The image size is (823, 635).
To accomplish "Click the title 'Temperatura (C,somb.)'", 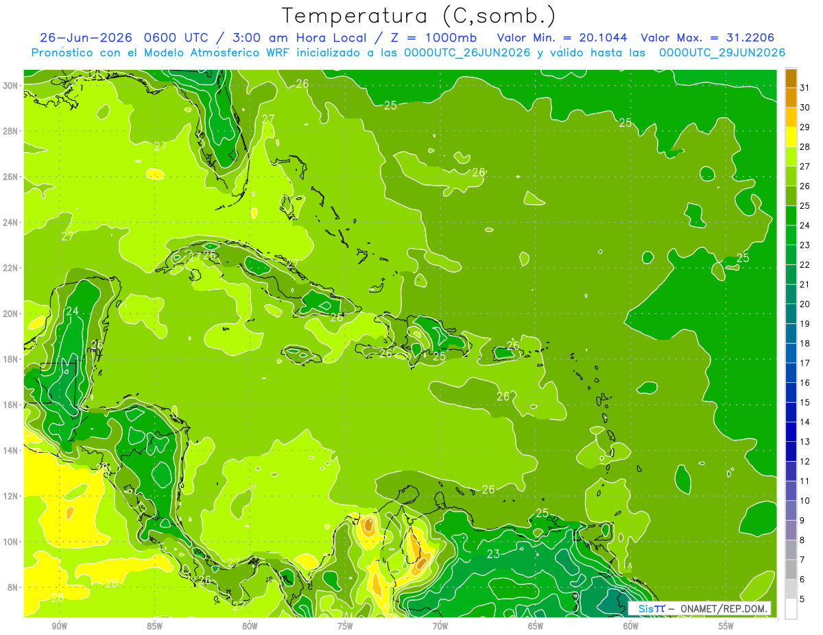I will click(x=419, y=16).
